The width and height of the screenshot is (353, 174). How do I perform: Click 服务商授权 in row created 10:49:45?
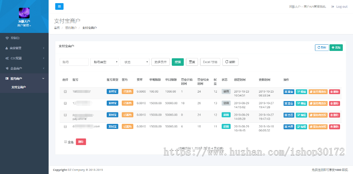(318, 127)
